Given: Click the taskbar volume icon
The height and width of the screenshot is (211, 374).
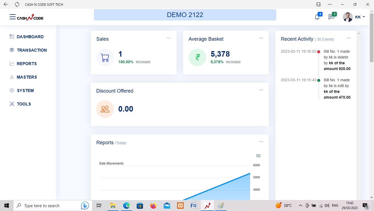Looking at the screenshot, I should (327, 206).
